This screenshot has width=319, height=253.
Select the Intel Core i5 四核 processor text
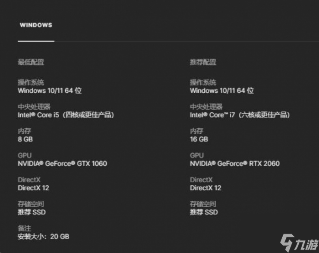pos(66,115)
